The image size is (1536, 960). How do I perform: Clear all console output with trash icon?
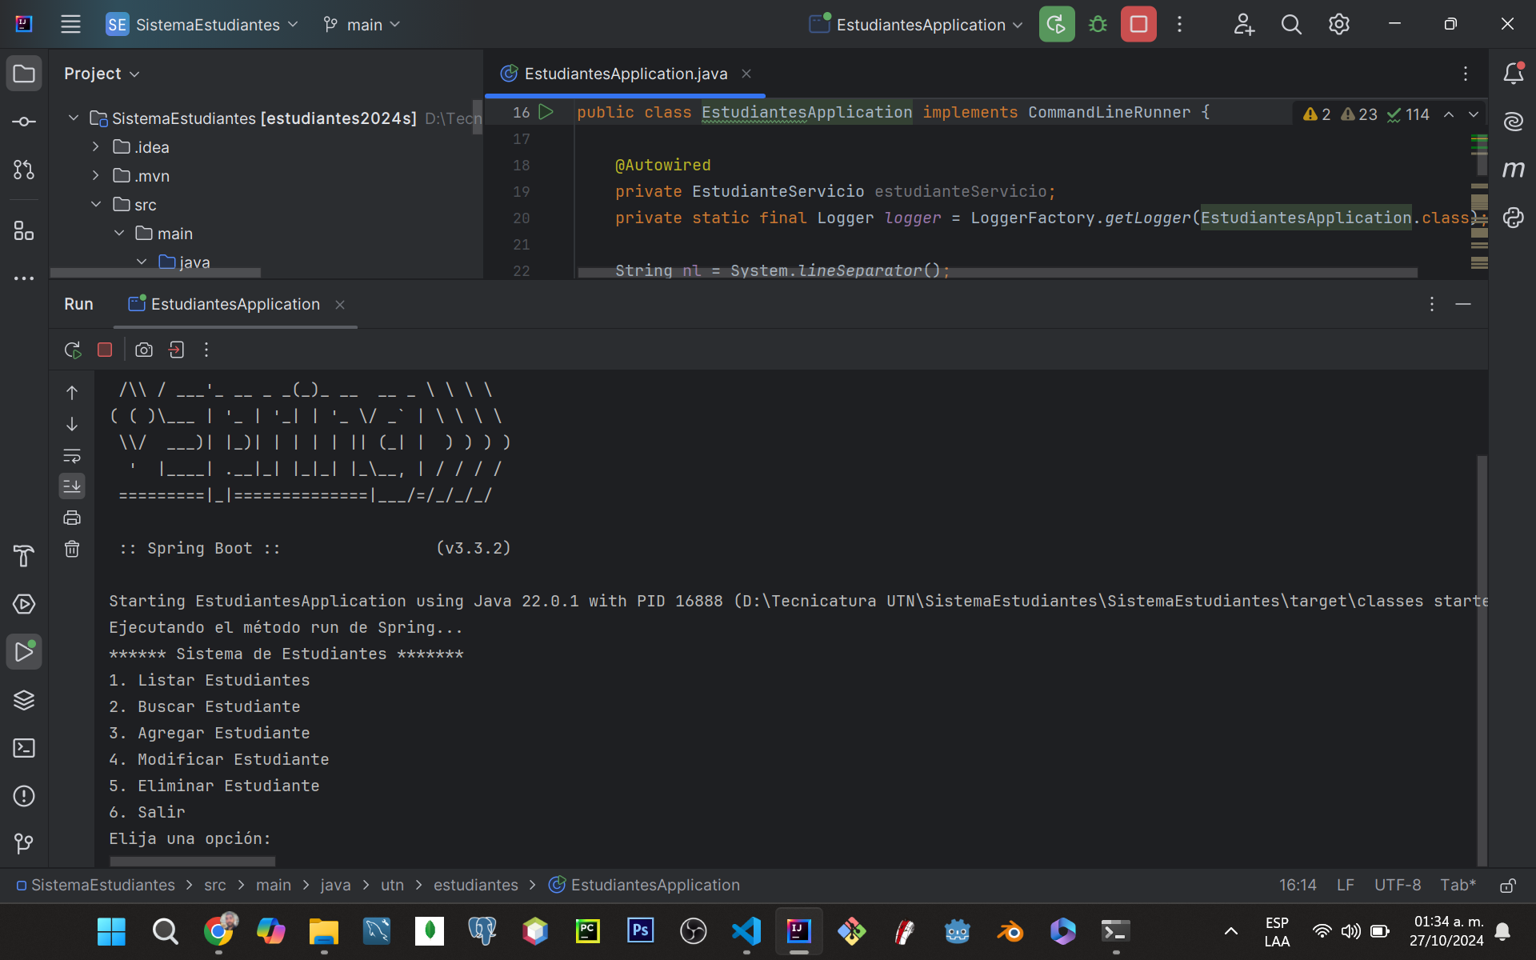pos(72,549)
